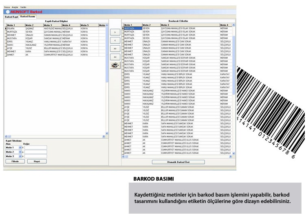Select highlighted MURTAZA cell in right grid
306x214 pixels.
click(133, 28)
